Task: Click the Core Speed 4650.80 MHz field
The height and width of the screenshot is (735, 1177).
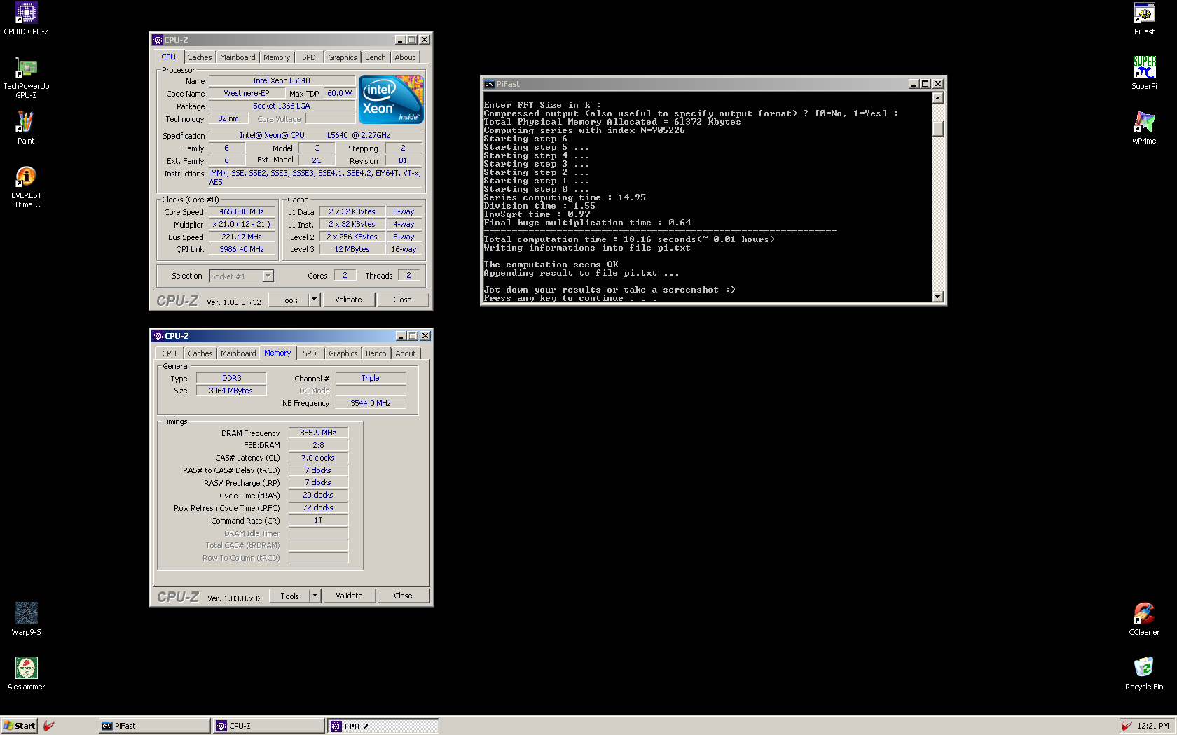Action: point(242,211)
